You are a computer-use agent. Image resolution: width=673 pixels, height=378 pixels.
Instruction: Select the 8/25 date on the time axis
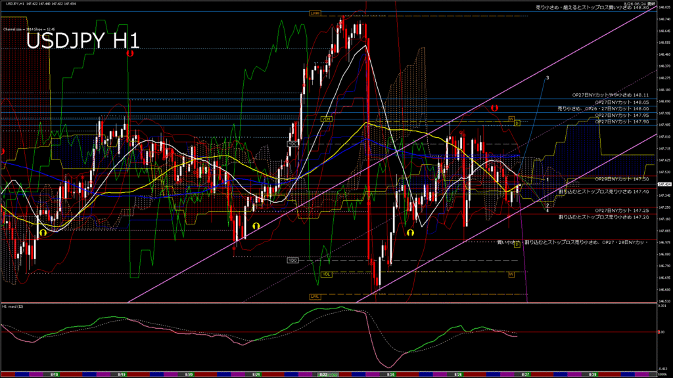point(391,373)
